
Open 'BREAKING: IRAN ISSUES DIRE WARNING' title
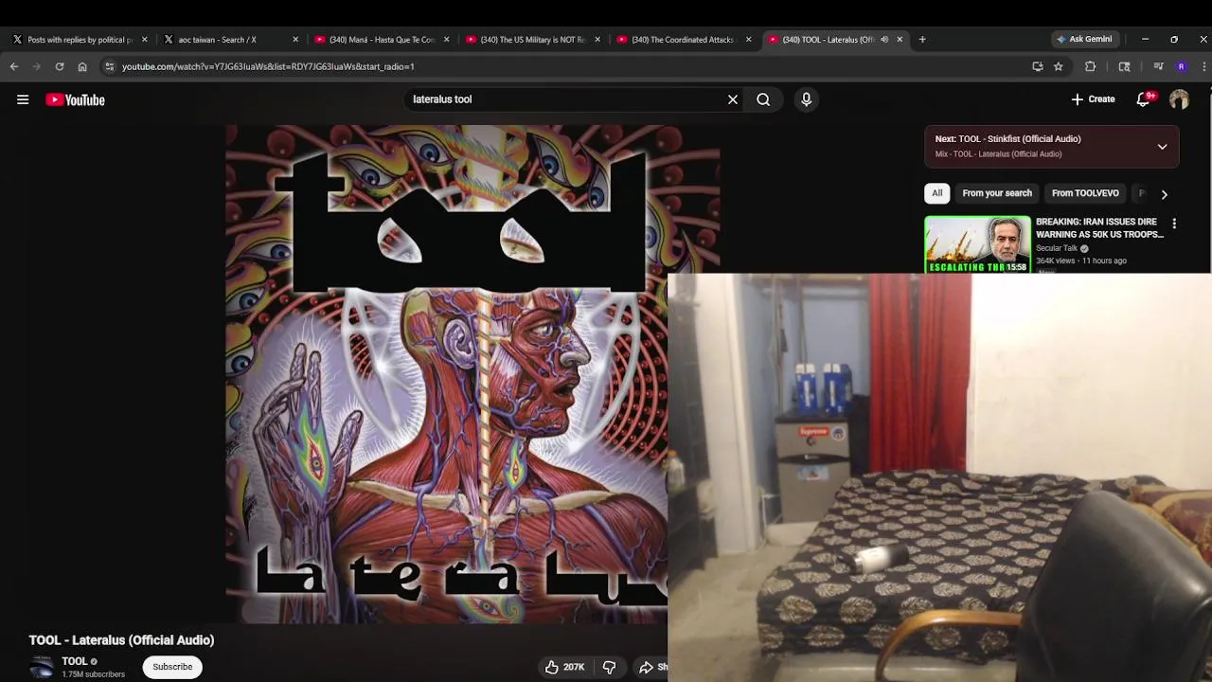click(1099, 228)
